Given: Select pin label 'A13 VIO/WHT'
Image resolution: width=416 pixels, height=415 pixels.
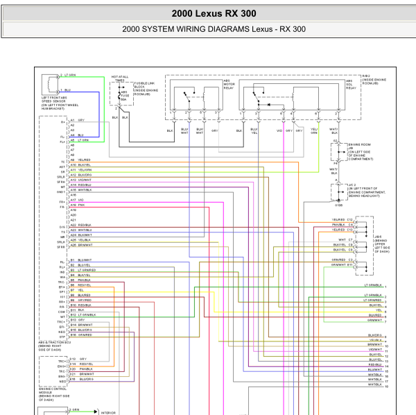Looking at the screenshot, I should point(80,180).
